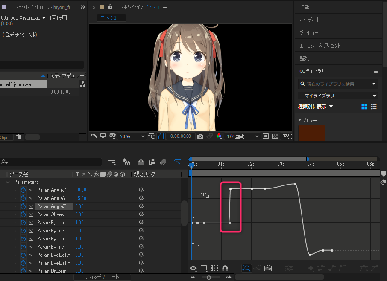
Task: Click the timeline layer search field
Action: point(51,162)
